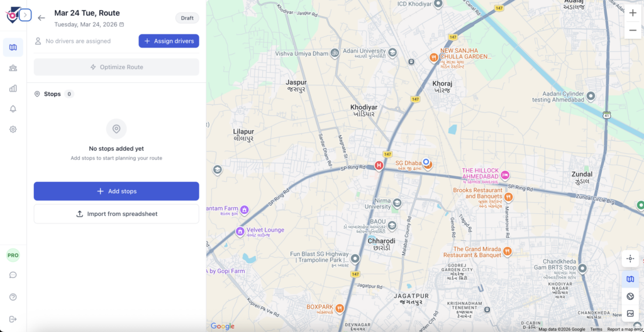Click Khodiyar place label on map

pos(364,110)
